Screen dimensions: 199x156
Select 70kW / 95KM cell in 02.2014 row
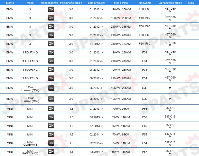[121, 134]
